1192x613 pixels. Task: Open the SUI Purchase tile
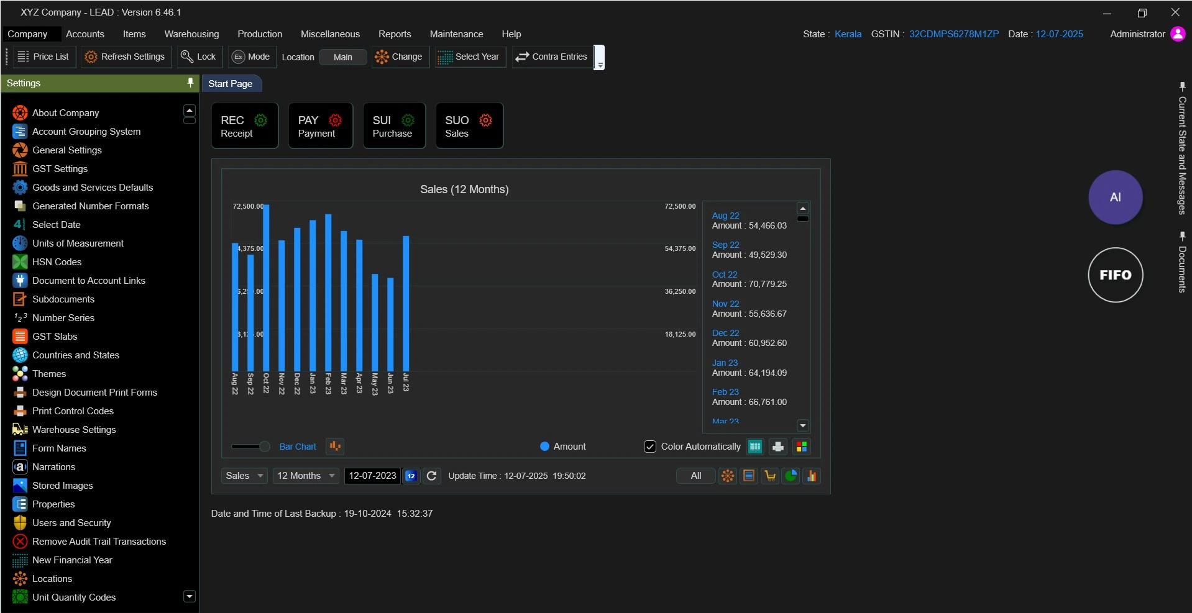[394, 126]
